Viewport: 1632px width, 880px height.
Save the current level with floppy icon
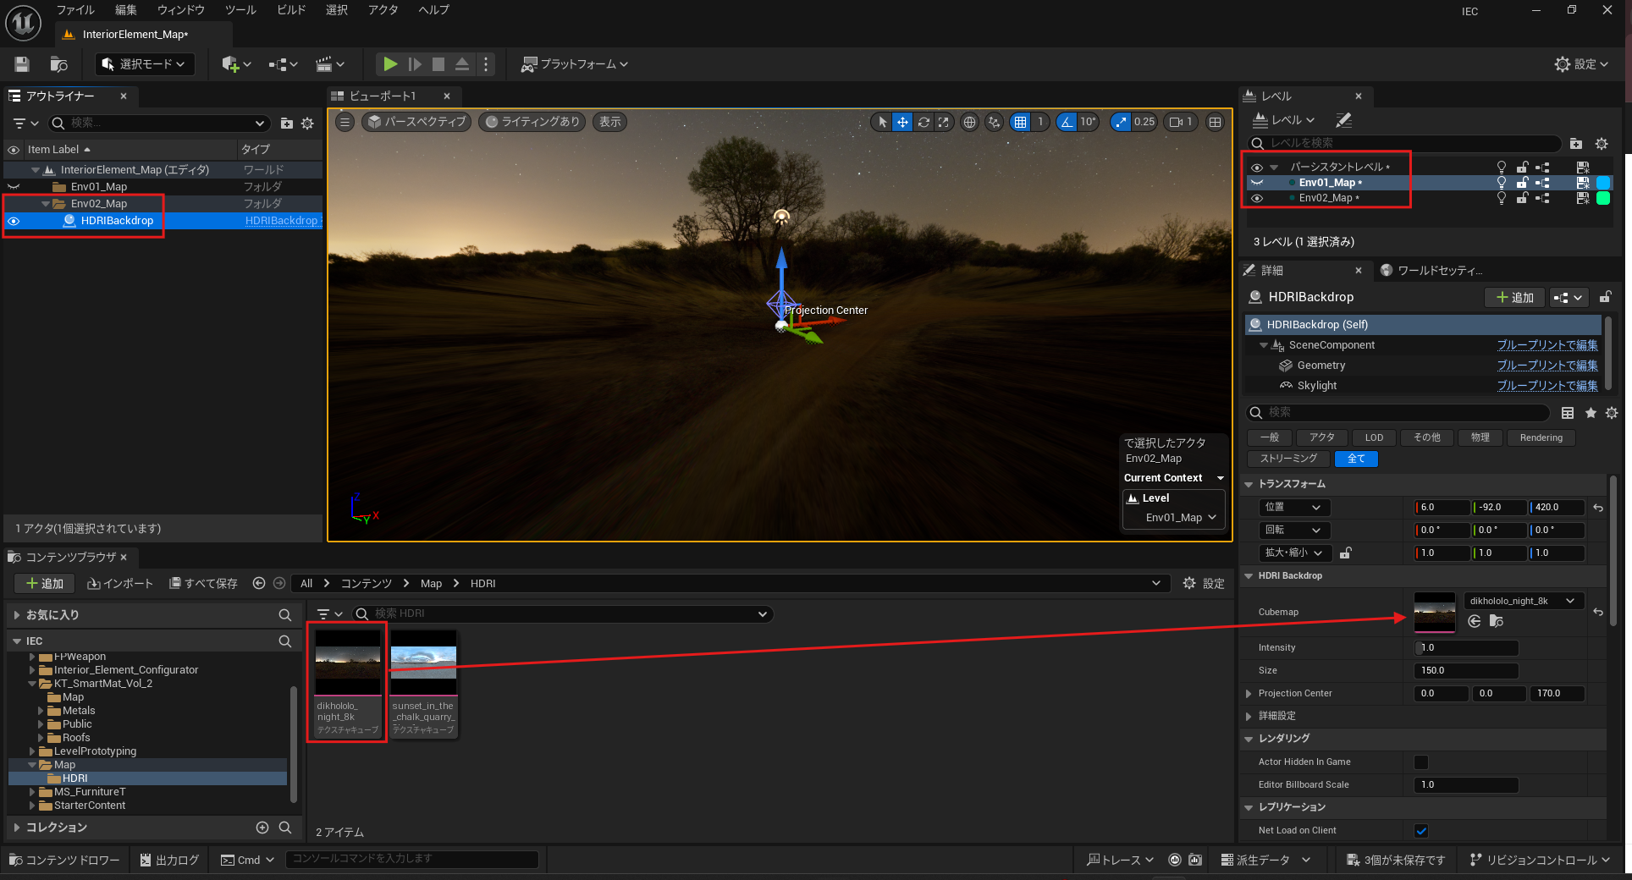(x=22, y=64)
